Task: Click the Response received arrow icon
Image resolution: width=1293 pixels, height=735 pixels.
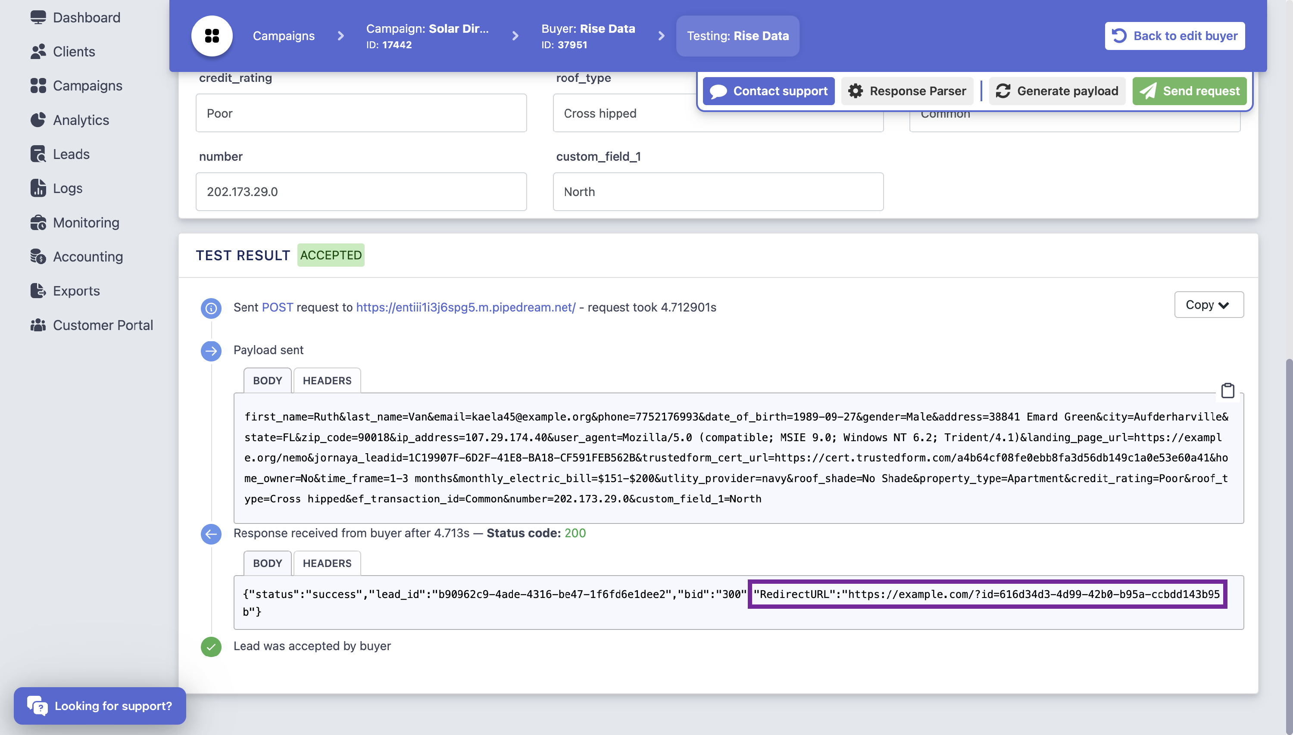Action: point(211,534)
